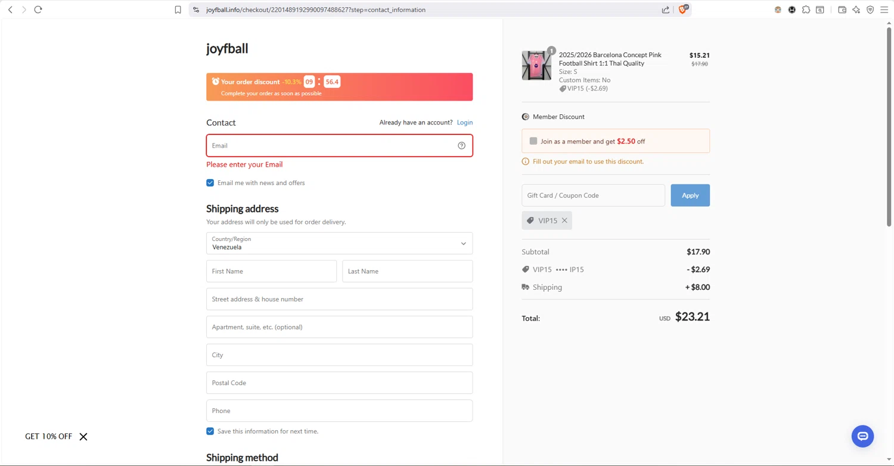The image size is (894, 466).
Task: Click the product title 2025/2026 Barcelona Concept
Action: pyautogui.click(x=610, y=59)
